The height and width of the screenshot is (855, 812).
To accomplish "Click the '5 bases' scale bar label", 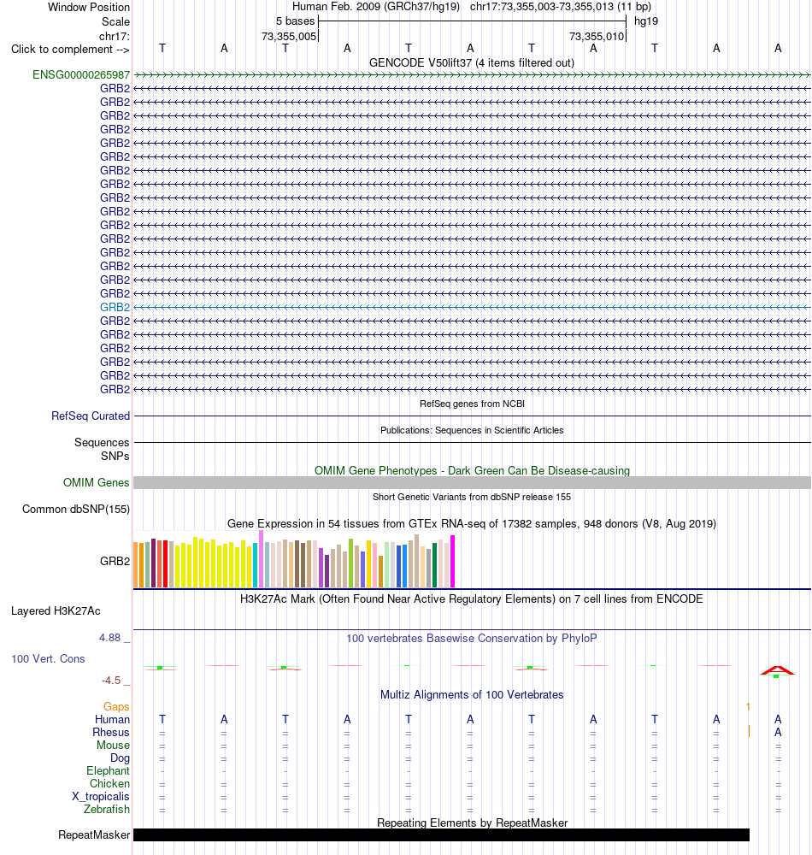I will (296, 21).
